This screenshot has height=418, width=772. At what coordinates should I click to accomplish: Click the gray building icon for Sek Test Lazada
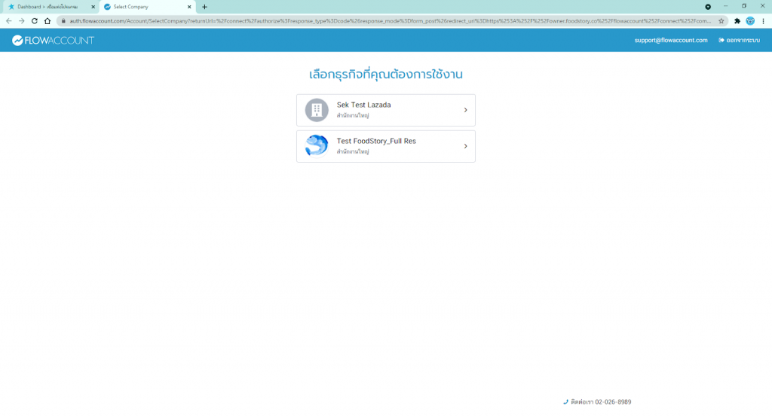click(x=317, y=110)
